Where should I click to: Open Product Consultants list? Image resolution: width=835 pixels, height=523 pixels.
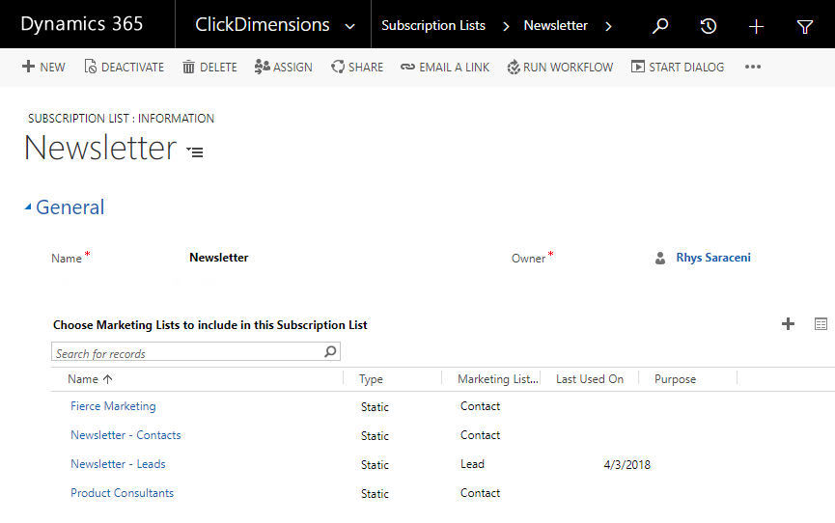click(122, 493)
